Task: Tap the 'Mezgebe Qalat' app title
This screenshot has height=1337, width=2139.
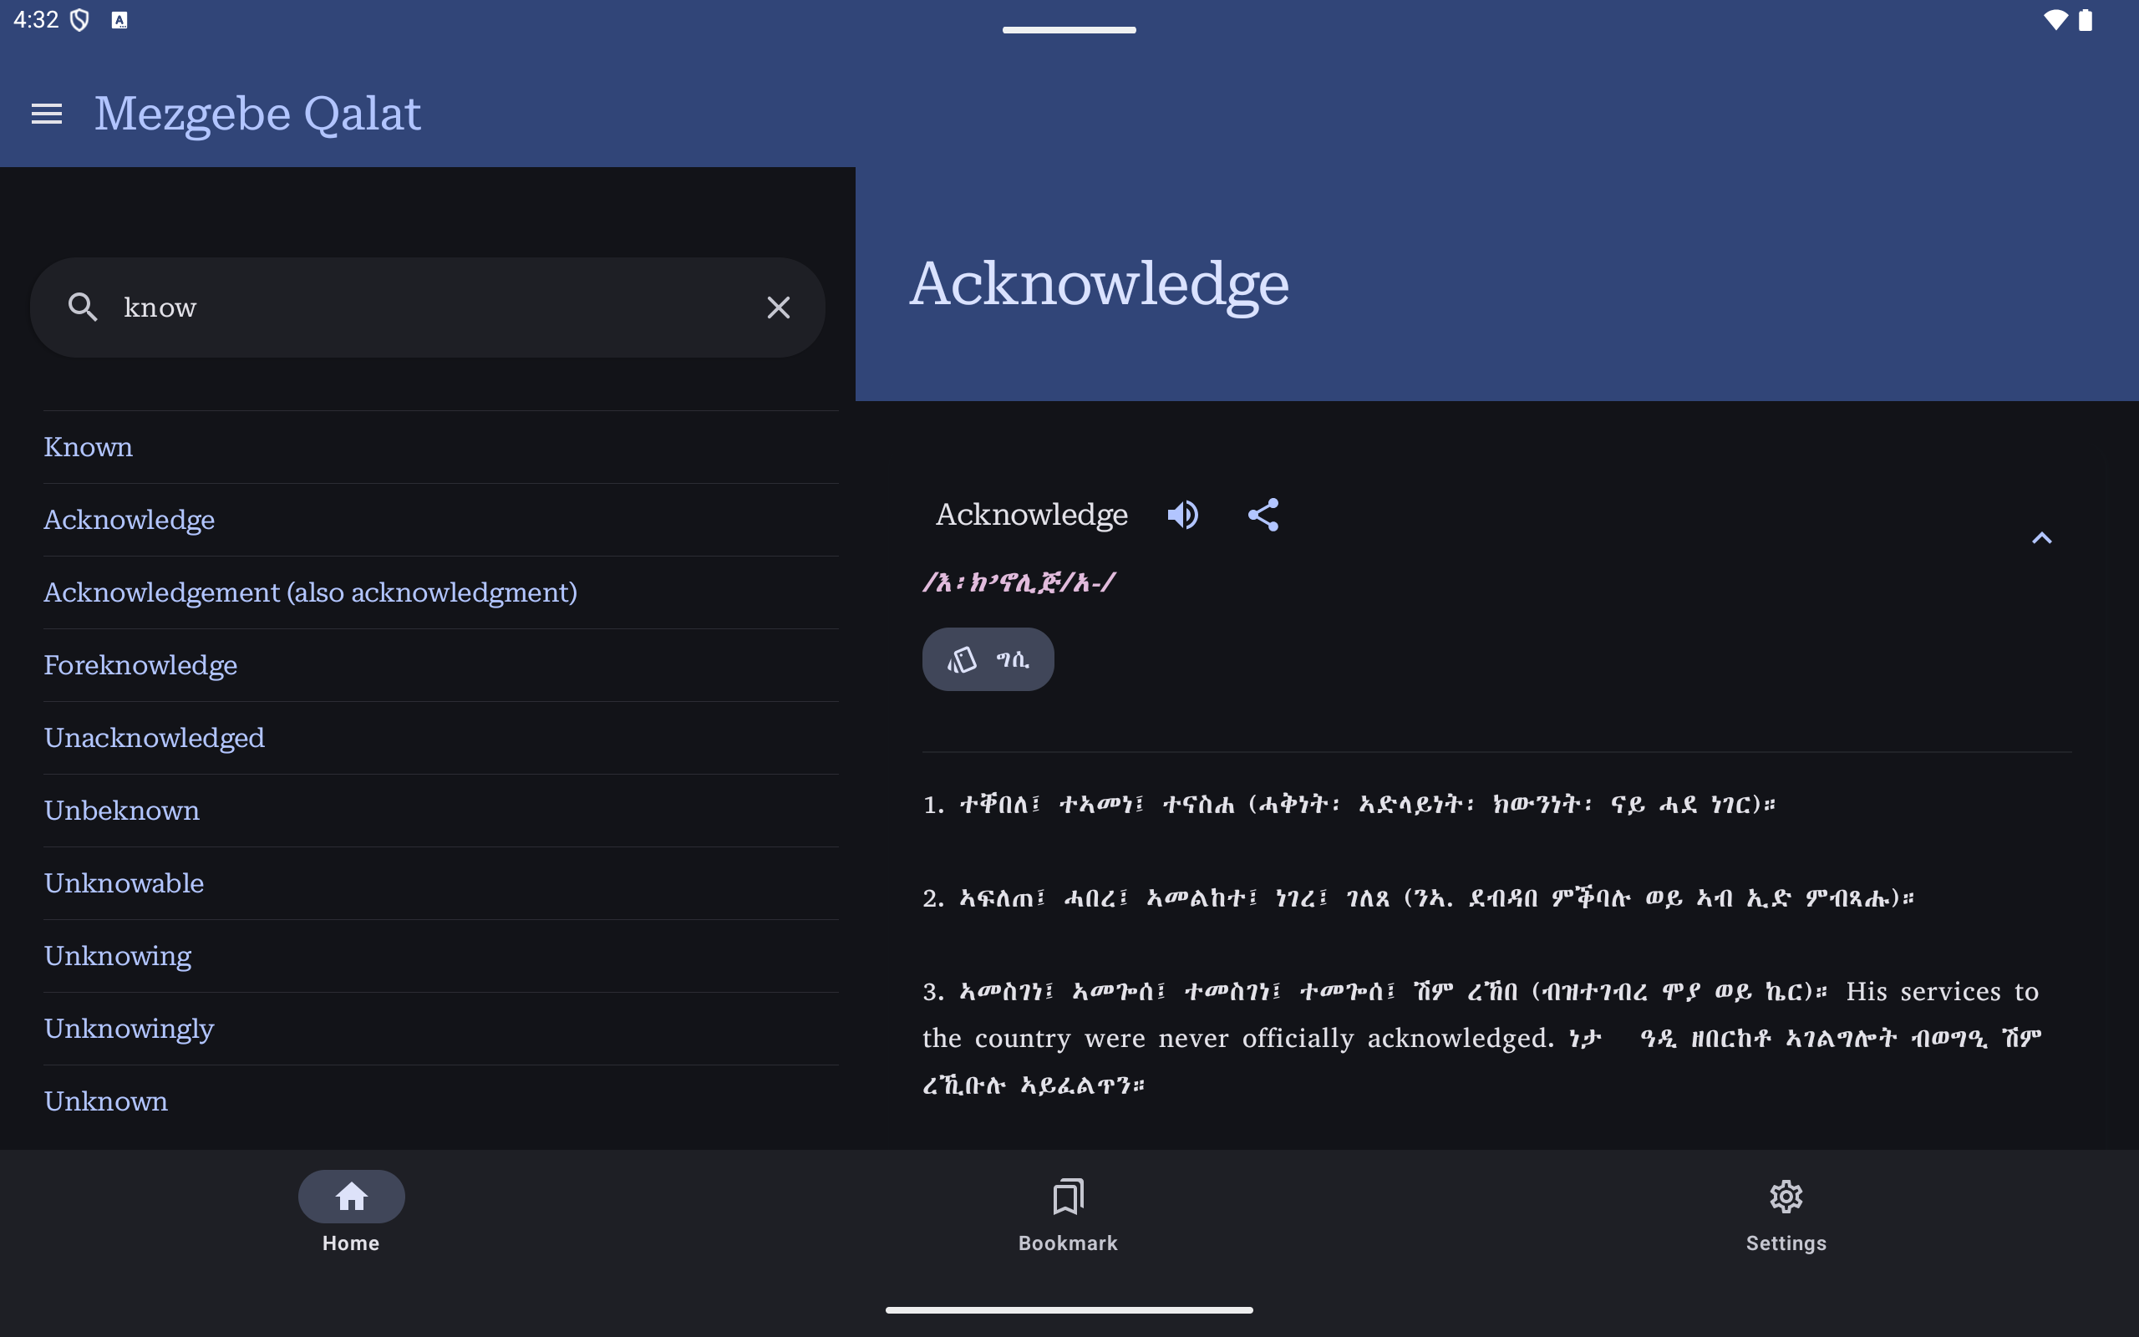Action: [x=257, y=114]
